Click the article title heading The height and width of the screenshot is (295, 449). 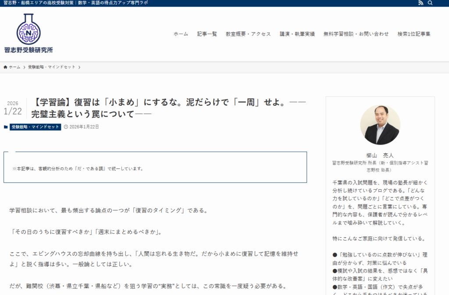[x=168, y=108]
